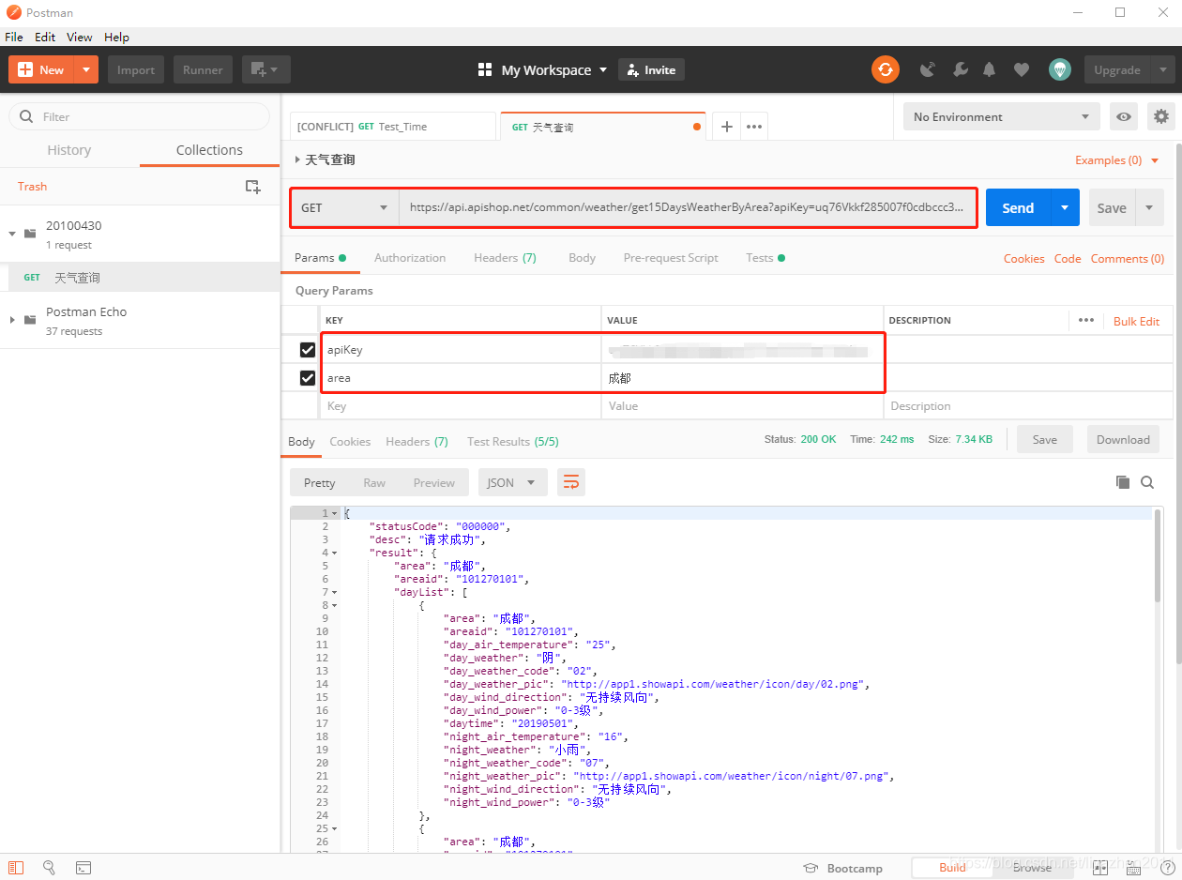Image resolution: width=1182 pixels, height=880 pixels.
Task: Search within the response body
Action: tap(1146, 482)
